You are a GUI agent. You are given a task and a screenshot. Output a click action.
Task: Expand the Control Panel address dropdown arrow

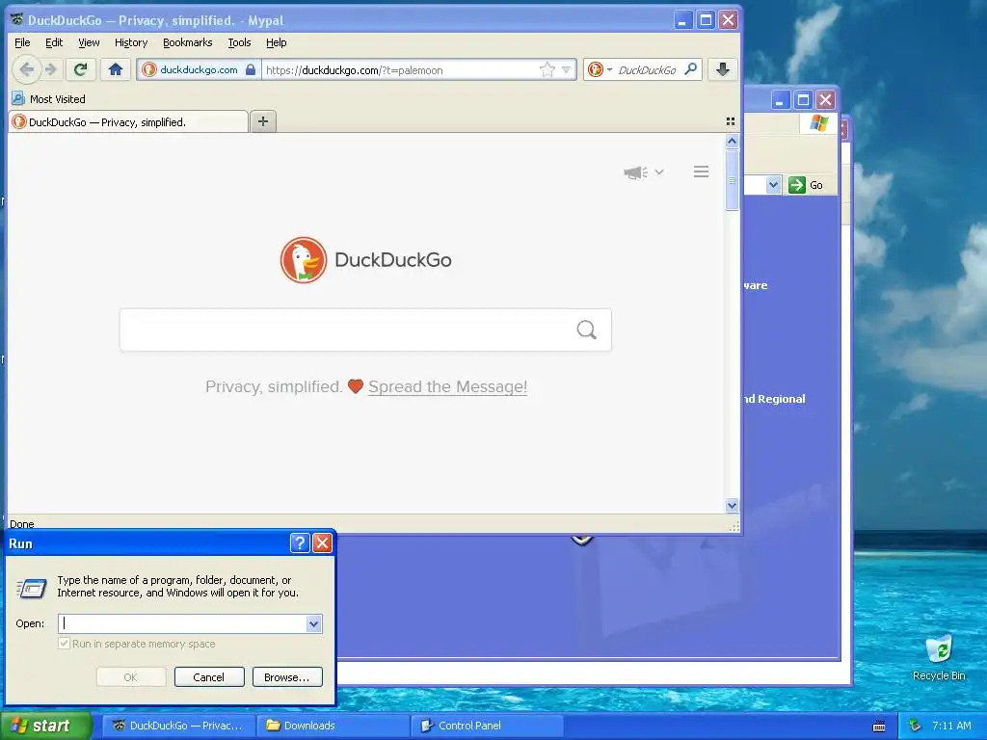click(773, 185)
